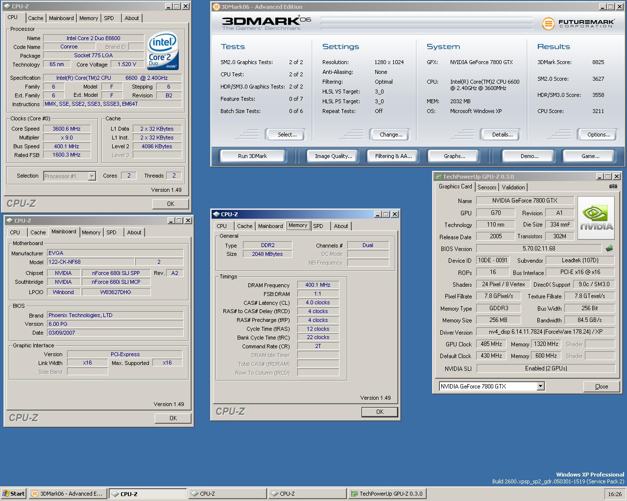Image resolution: width=627 pixels, height=501 pixels.
Task: Launch the Demo button in 3DMark06
Action: point(530,156)
